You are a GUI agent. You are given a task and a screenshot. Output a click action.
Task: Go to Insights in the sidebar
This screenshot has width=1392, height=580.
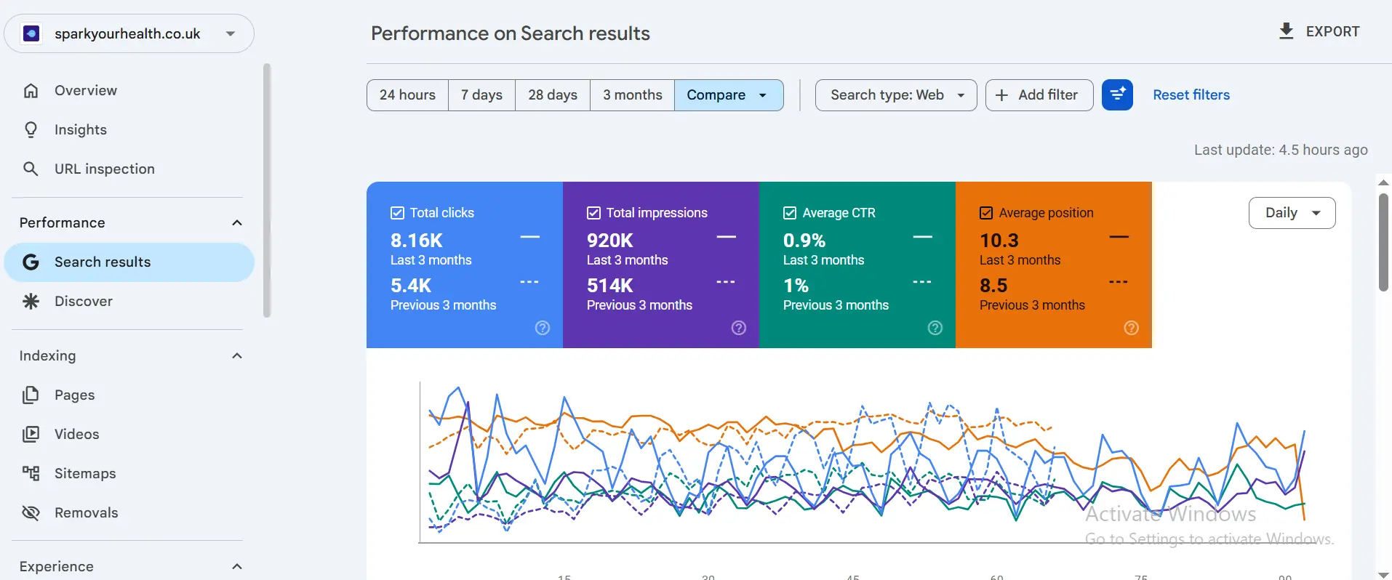(x=129, y=130)
